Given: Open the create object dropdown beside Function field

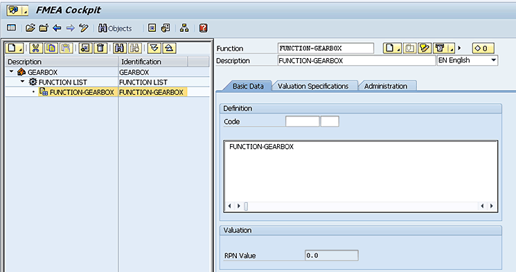Looking at the screenshot, I should (x=392, y=48).
